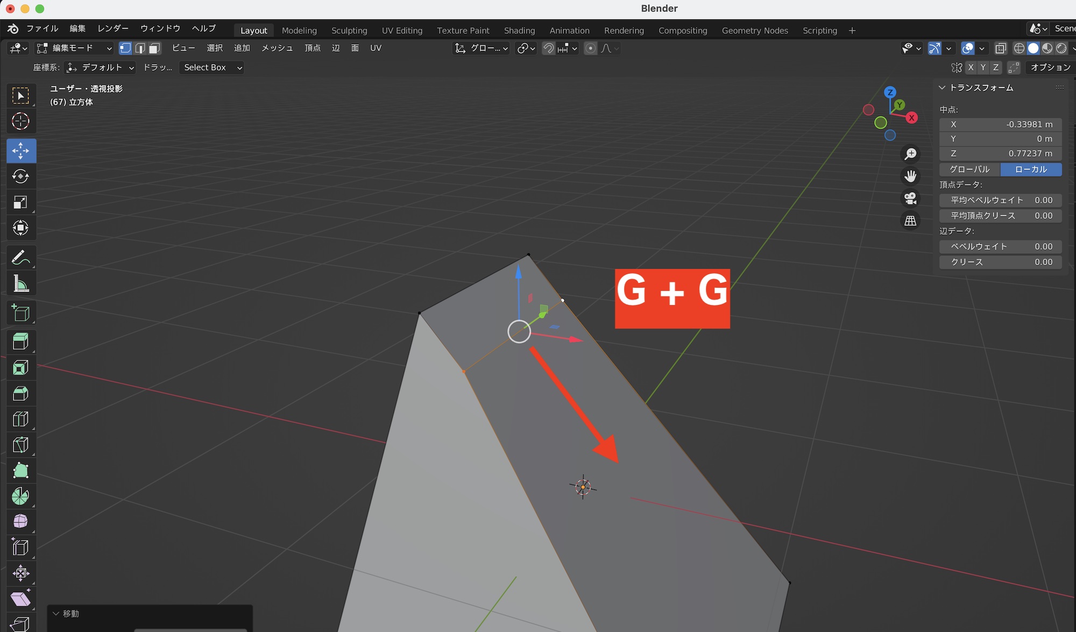1076x632 pixels.
Task: Open the Select Box drag dropdown
Action: [x=211, y=67]
